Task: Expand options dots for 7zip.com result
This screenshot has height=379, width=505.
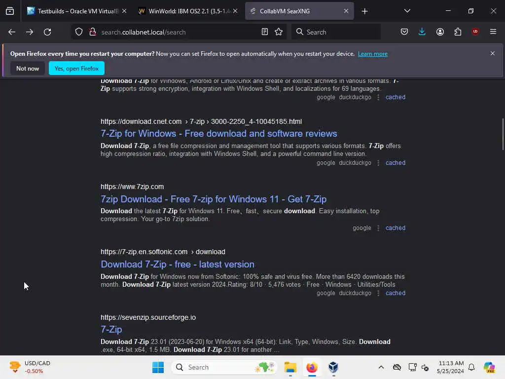Action: click(378, 228)
